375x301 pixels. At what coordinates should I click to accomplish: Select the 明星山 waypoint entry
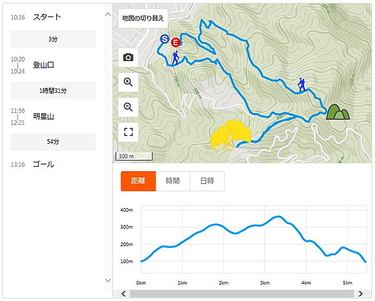click(44, 116)
